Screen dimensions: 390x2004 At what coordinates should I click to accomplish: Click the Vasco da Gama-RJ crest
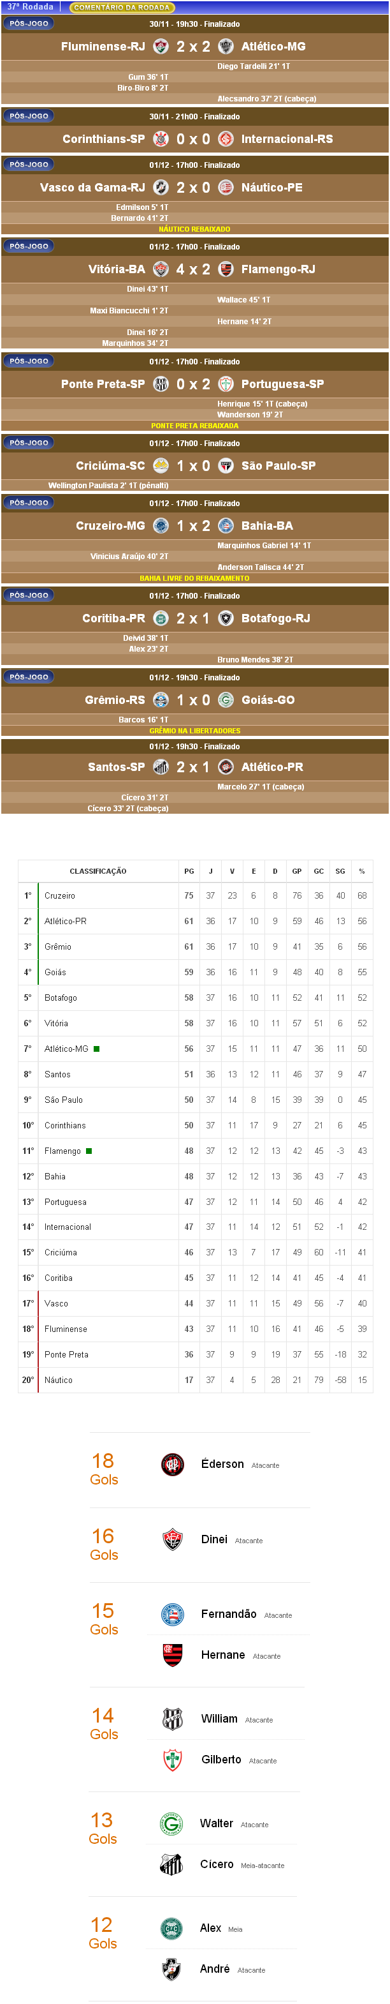click(161, 188)
